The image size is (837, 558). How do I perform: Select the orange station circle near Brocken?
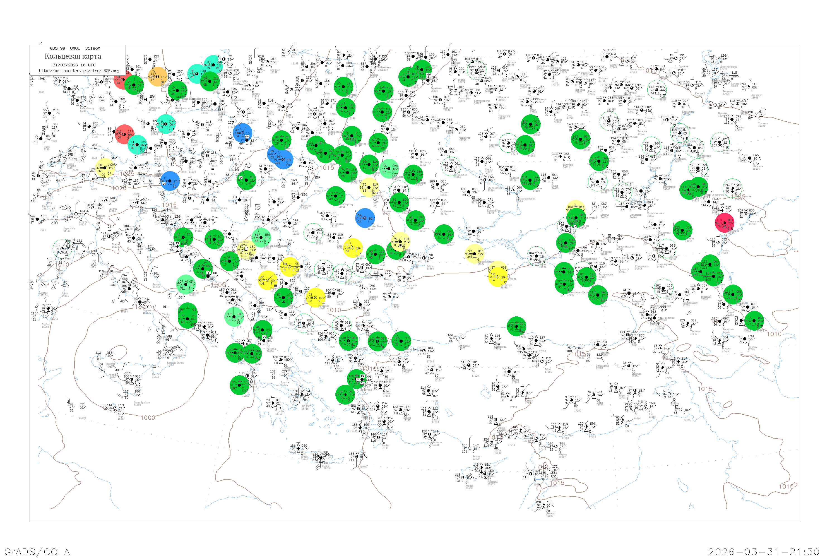158,77
